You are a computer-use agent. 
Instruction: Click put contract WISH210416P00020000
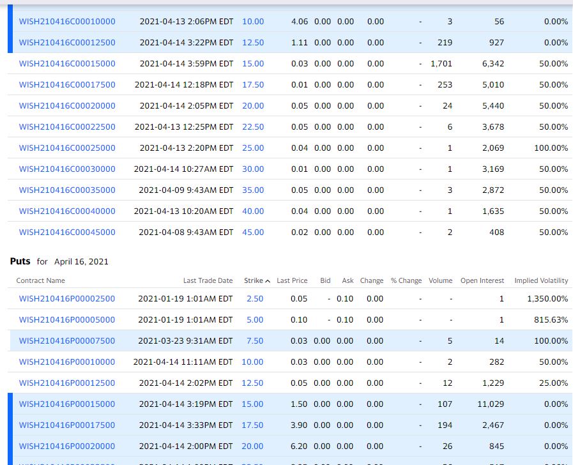(x=67, y=446)
